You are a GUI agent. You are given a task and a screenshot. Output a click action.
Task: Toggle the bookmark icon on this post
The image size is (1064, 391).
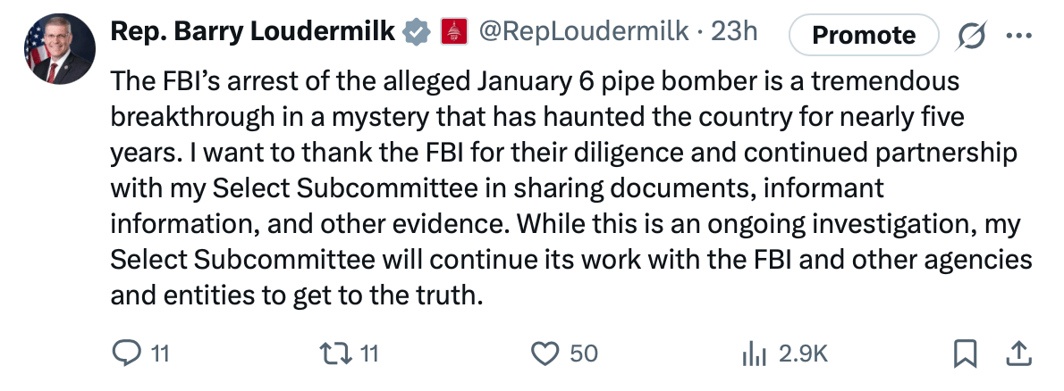pyautogui.click(x=965, y=354)
